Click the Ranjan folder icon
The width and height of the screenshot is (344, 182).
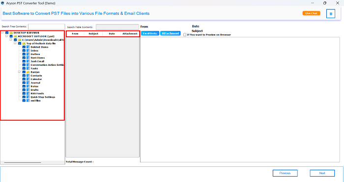coord(28,72)
